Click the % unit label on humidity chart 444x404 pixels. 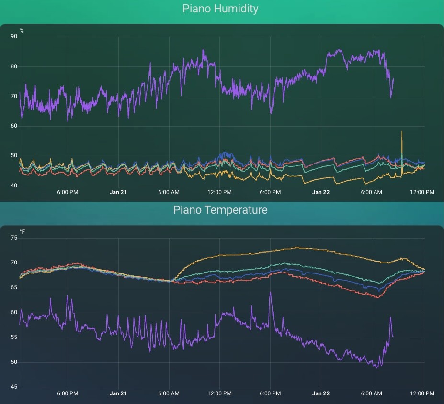22,31
